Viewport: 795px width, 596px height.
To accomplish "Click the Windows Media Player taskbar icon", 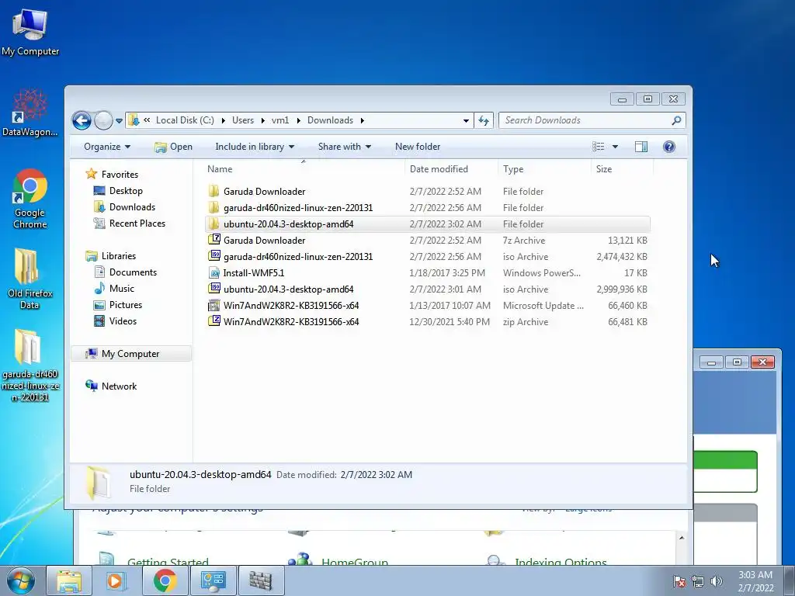I will (x=116, y=580).
